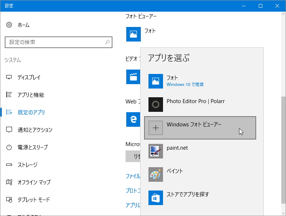Viewport: 286px width, 216px height.
Task: Close the 設定 window
Action: pyautogui.click(x=277, y=6)
